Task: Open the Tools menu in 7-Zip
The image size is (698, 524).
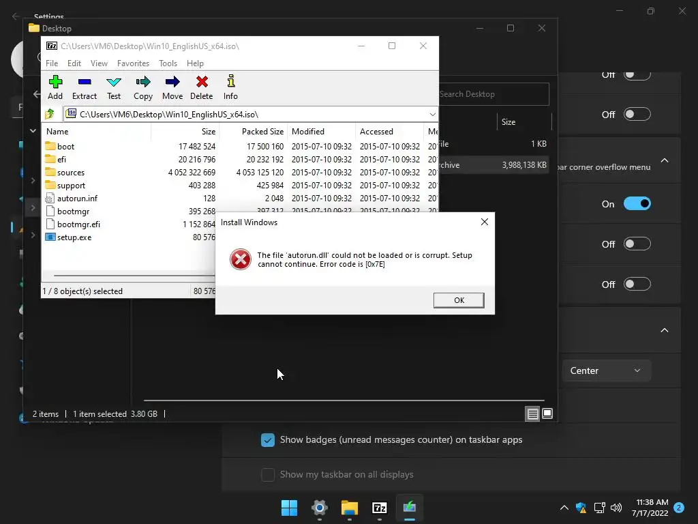Action: (x=168, y=63)
